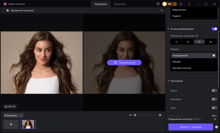
Task: Select the 4x scale multiplier
Action: [199, 42]
